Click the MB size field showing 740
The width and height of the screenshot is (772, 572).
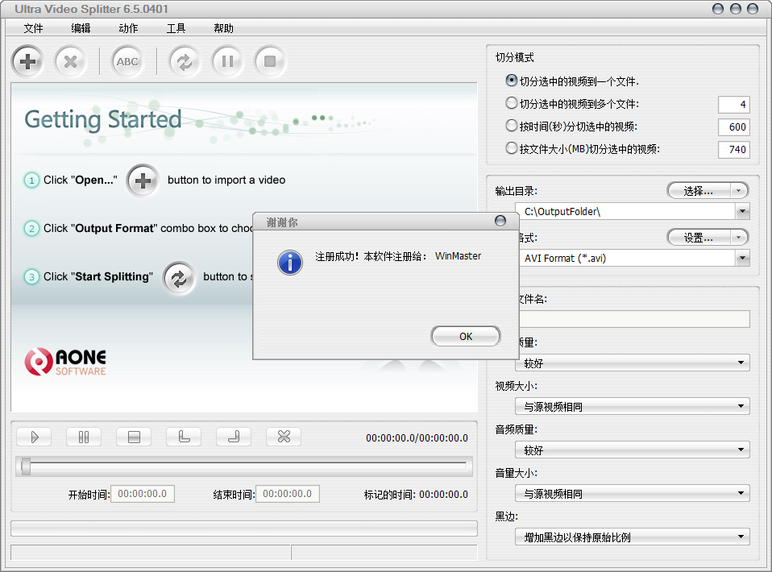(x=733, y=150)
